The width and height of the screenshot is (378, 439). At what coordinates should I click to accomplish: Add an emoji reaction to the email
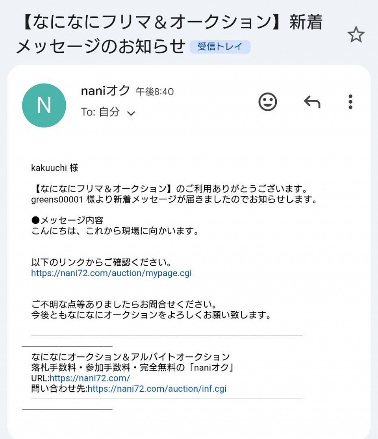pyautogui.click(x=268, y=102)
